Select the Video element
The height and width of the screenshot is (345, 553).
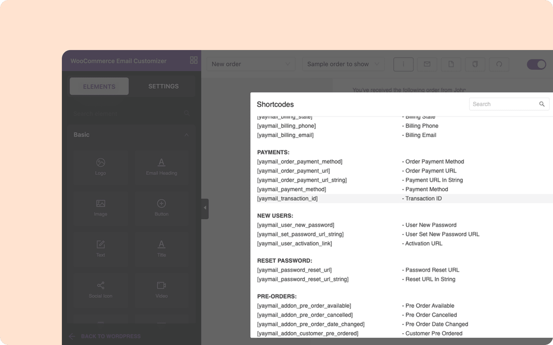(x=161, y=290)
